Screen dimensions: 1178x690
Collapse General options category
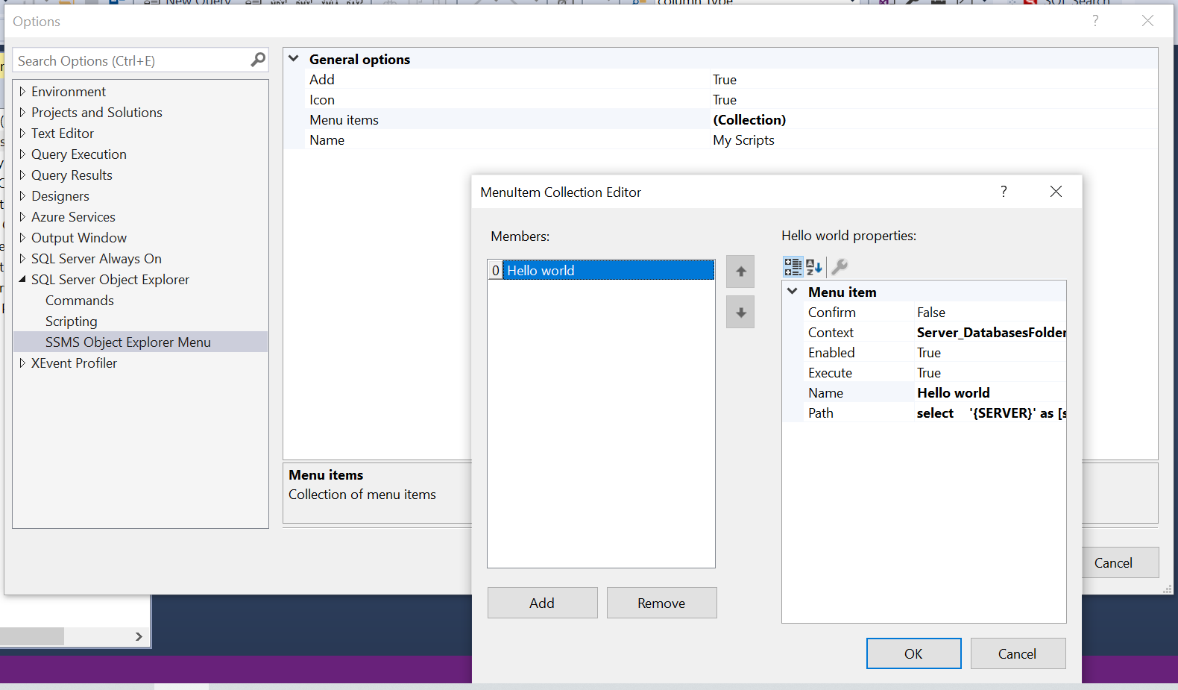tap(294, 58)
